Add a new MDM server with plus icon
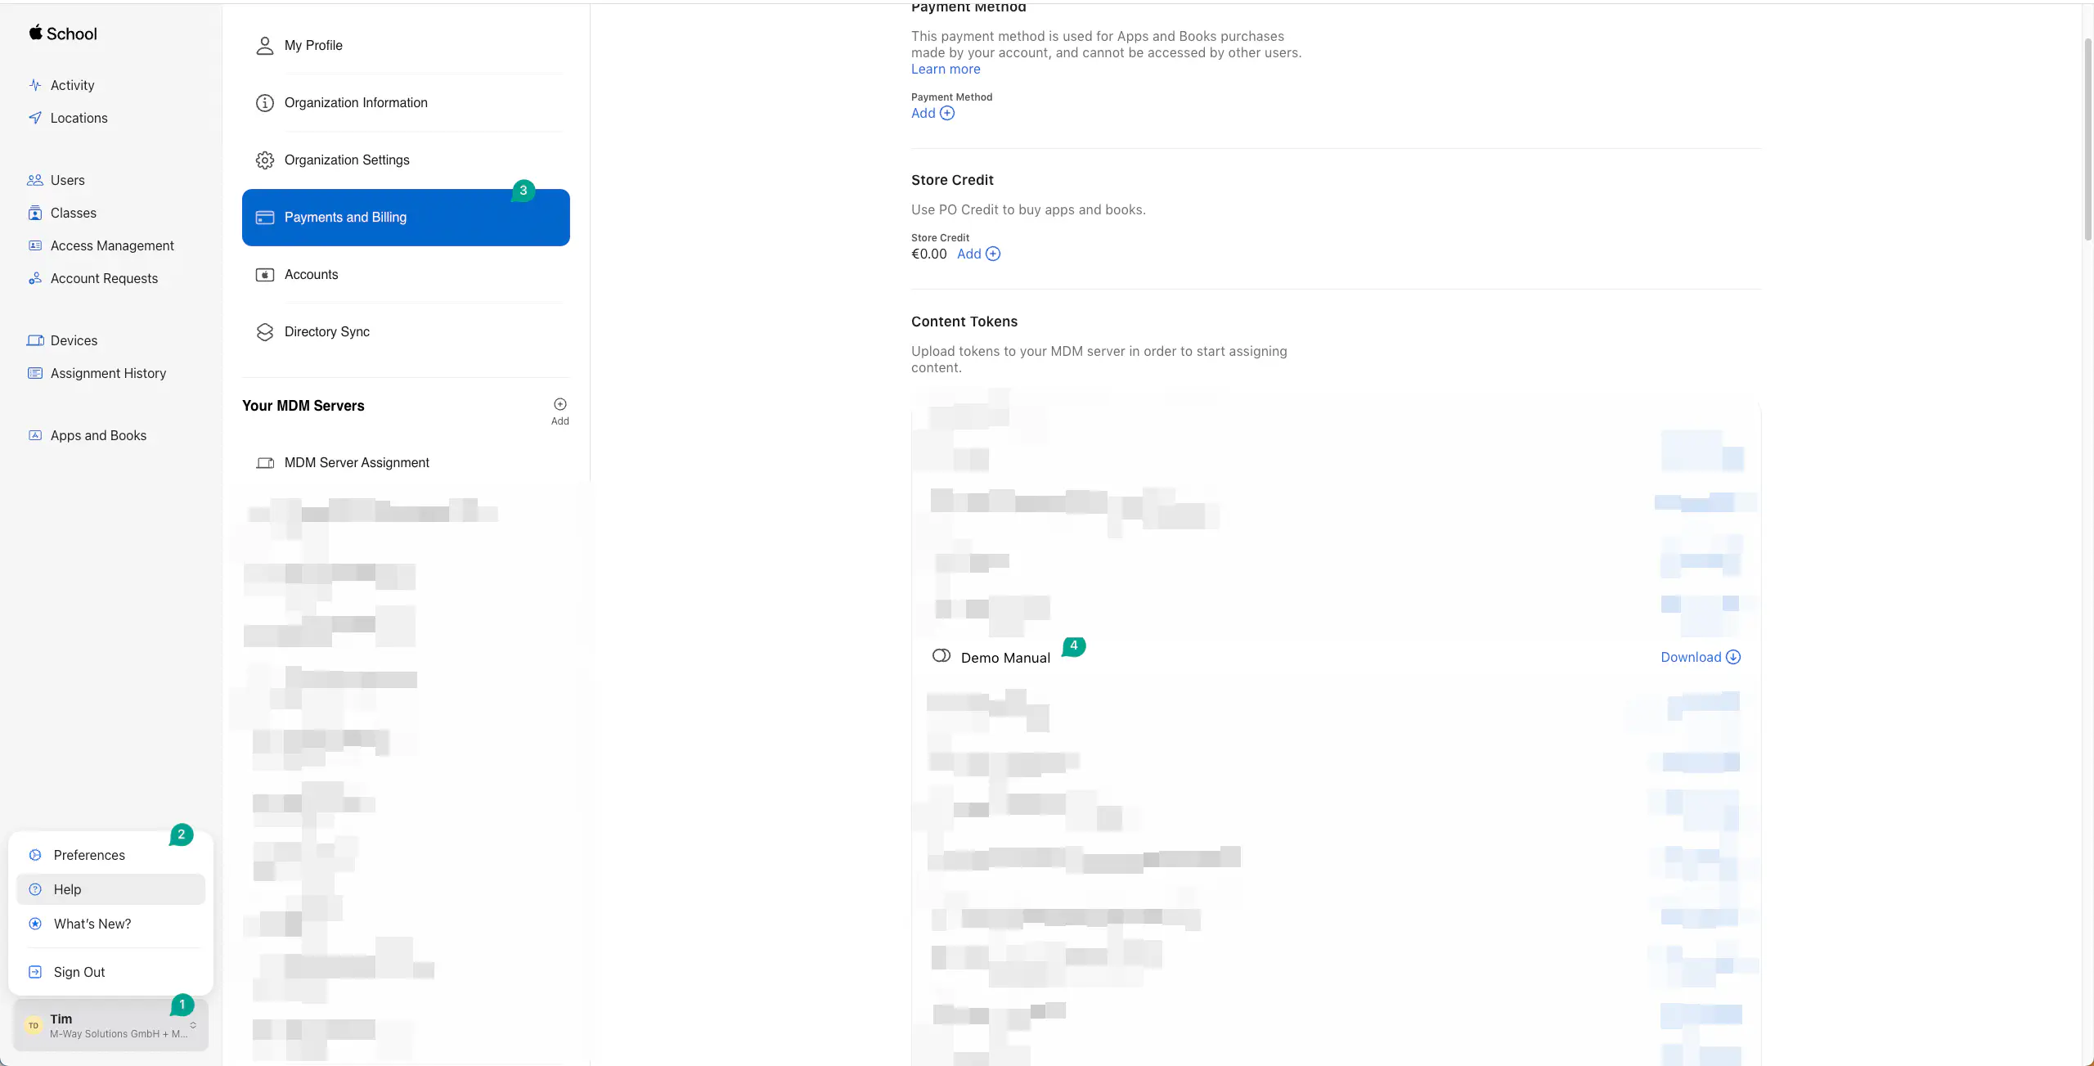The width and height of the screenshot is (2094, 1066). pyautogui.click(x=560, y=405)
